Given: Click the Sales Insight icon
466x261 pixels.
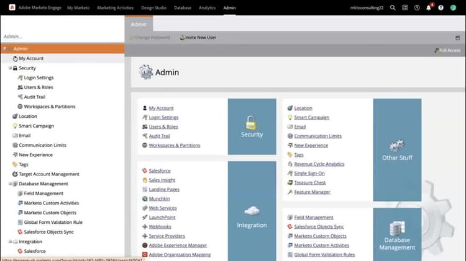Looking at the screenshot, I should (145, 180).
